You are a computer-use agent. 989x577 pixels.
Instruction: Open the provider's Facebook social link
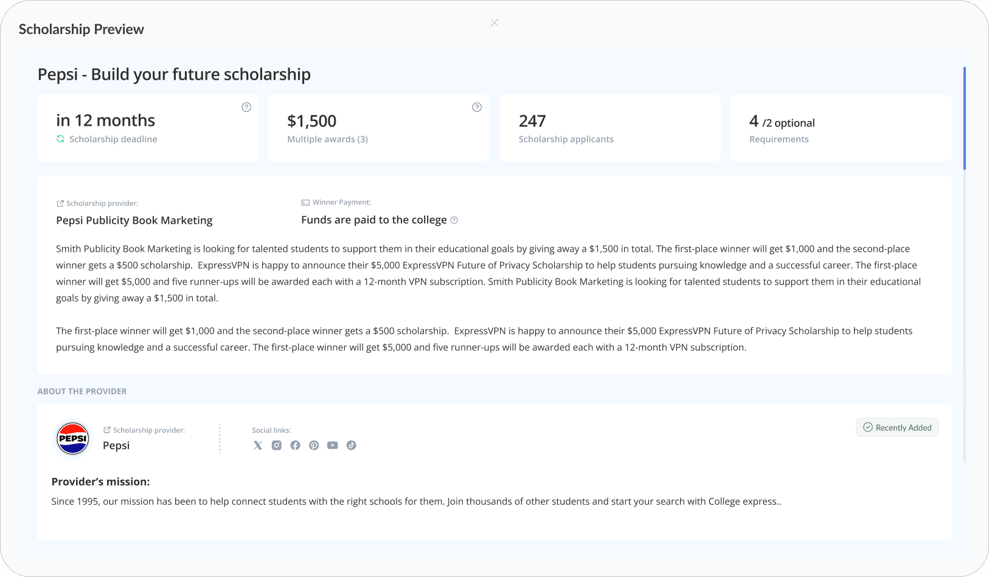(x=295, y=446)
